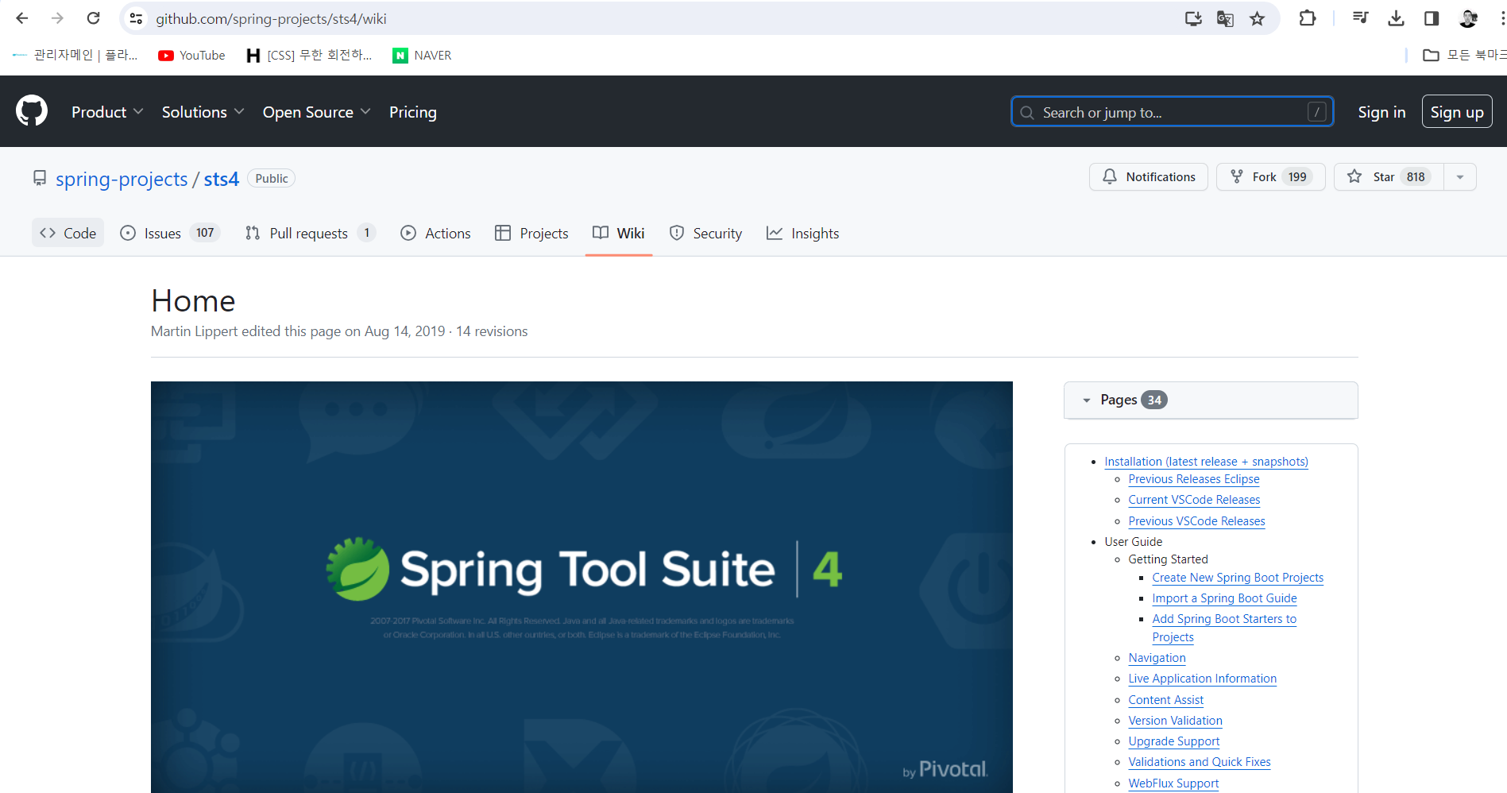Open Google Translate icon in address bar
The height and width of the screenshot is (793, 1507).
pyautogui.click(x=1225, y=17)
